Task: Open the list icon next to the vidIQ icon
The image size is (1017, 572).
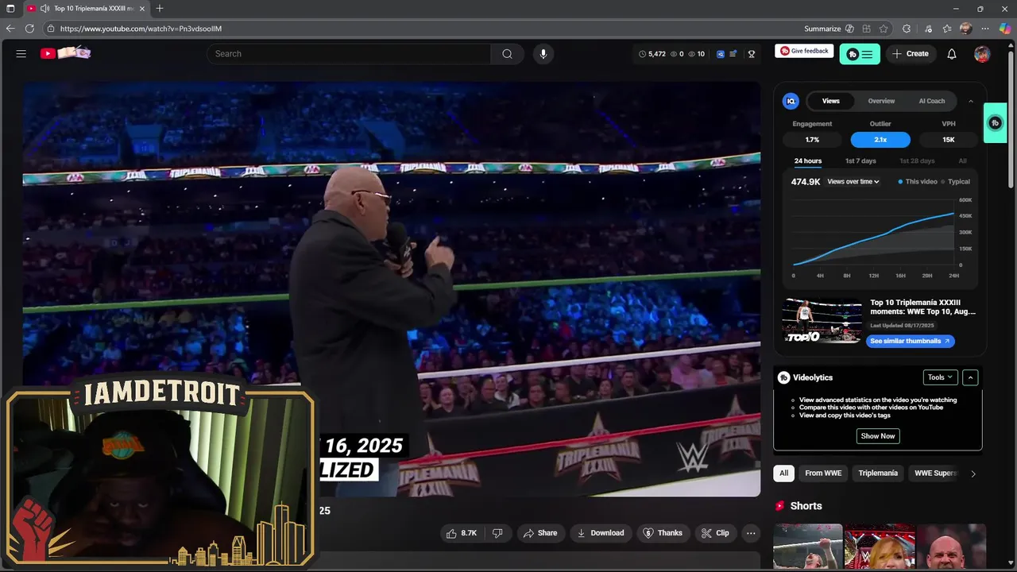Action: point(733,54)
